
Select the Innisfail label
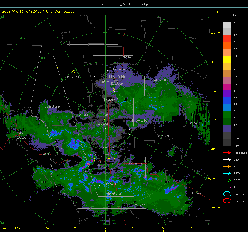click(111, 100)
